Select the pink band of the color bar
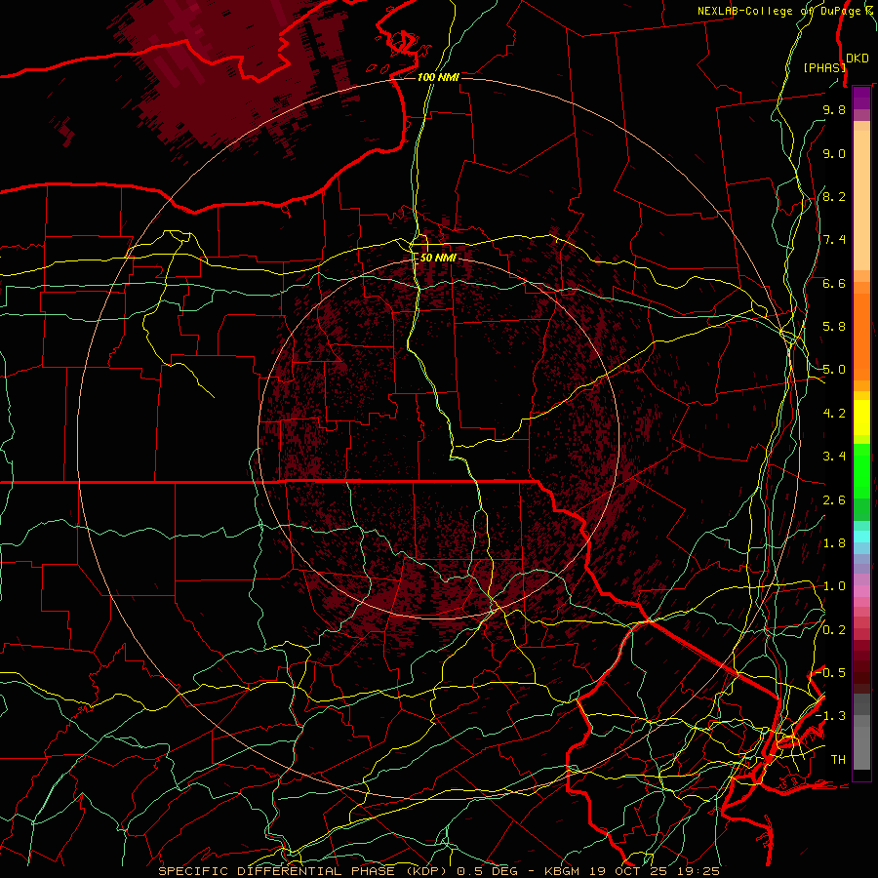This screenshot has width=878, height=878. (x=861, y=590)
